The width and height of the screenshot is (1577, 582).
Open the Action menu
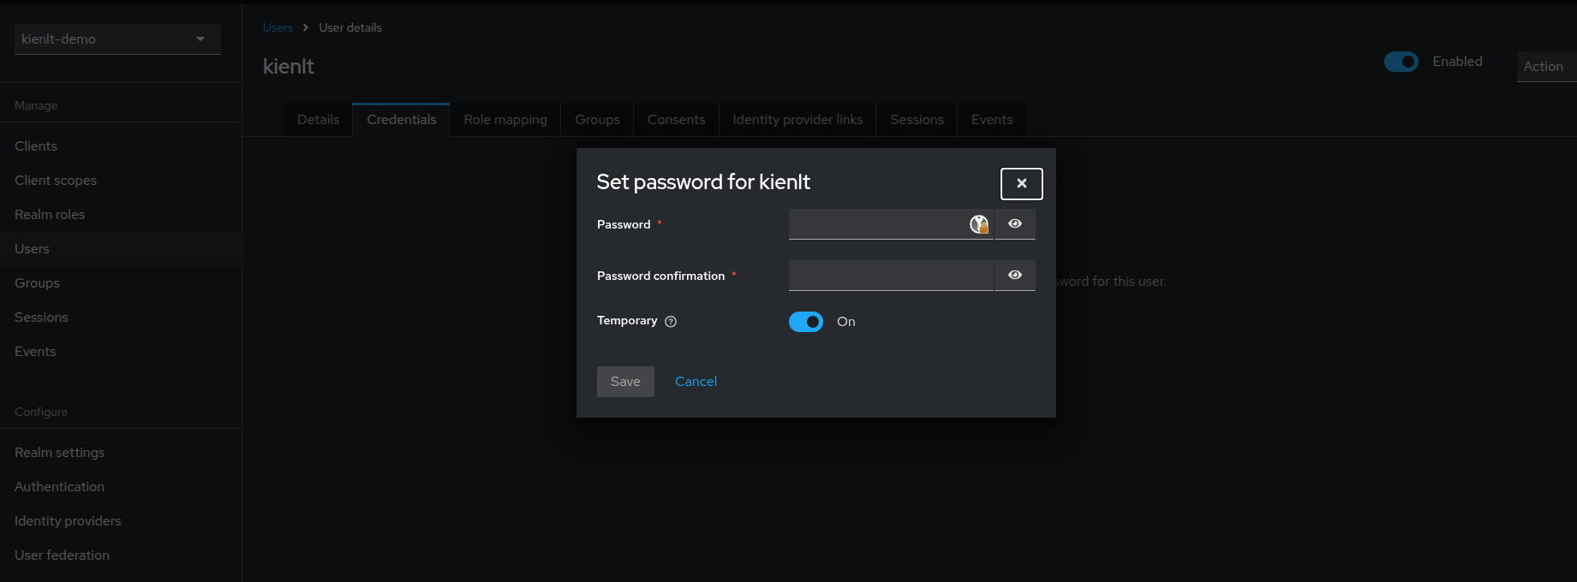point(1544,66)
